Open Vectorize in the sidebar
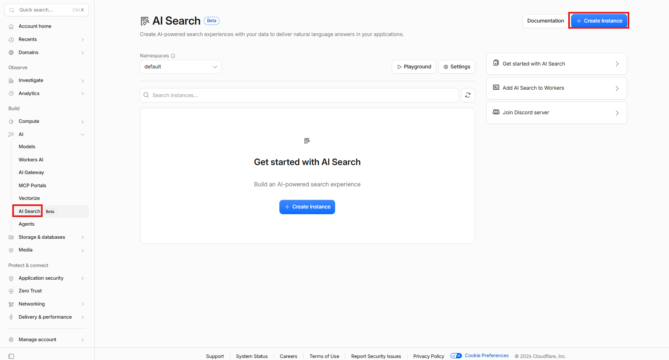The height and width of the screenshot is (360, 669). click(x=29, y=198)
